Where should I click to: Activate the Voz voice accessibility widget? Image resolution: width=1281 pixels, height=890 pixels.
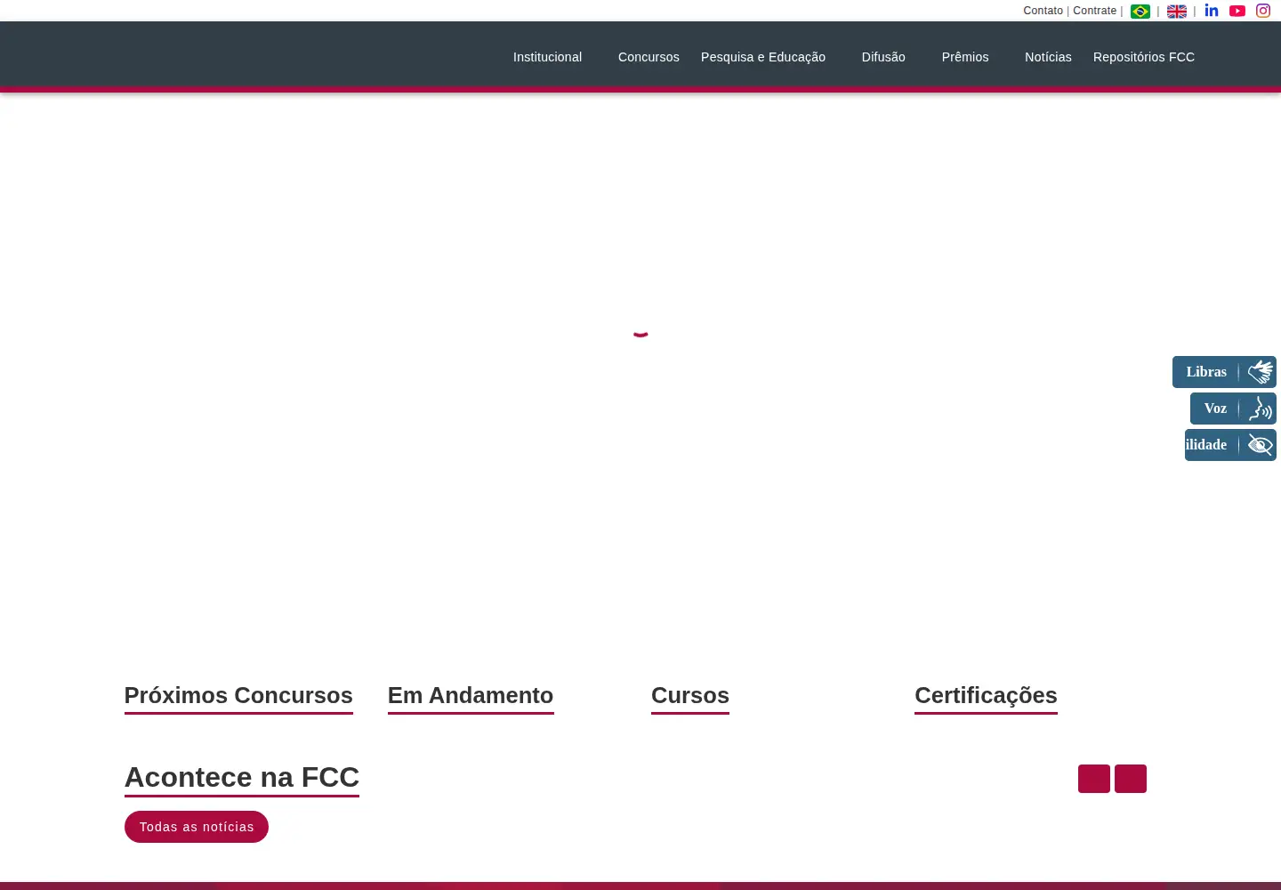1233,409
